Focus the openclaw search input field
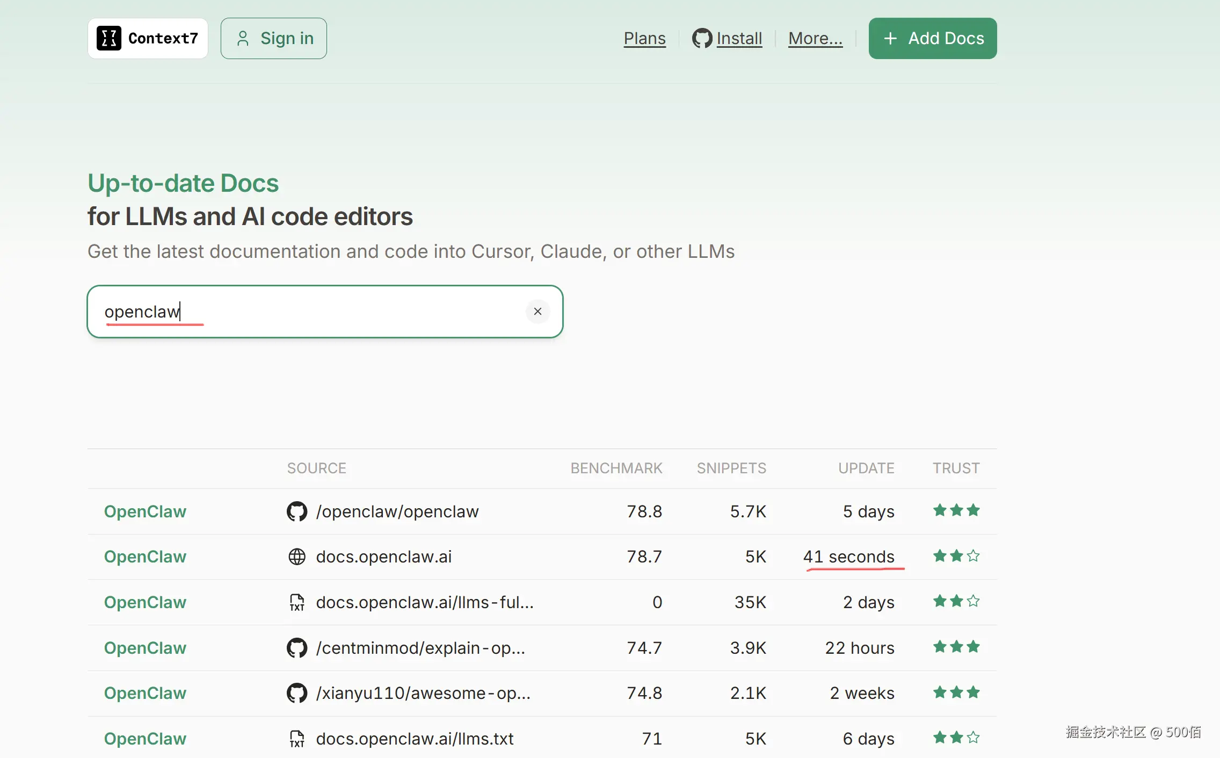 tap(322, 312)
